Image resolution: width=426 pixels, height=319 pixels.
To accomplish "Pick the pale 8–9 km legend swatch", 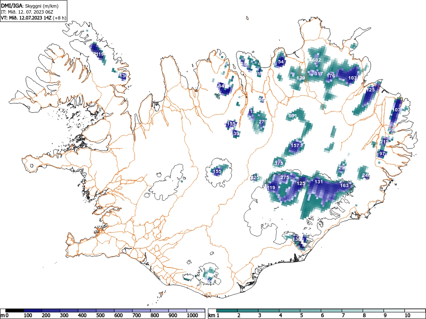I will click(373, 310).
